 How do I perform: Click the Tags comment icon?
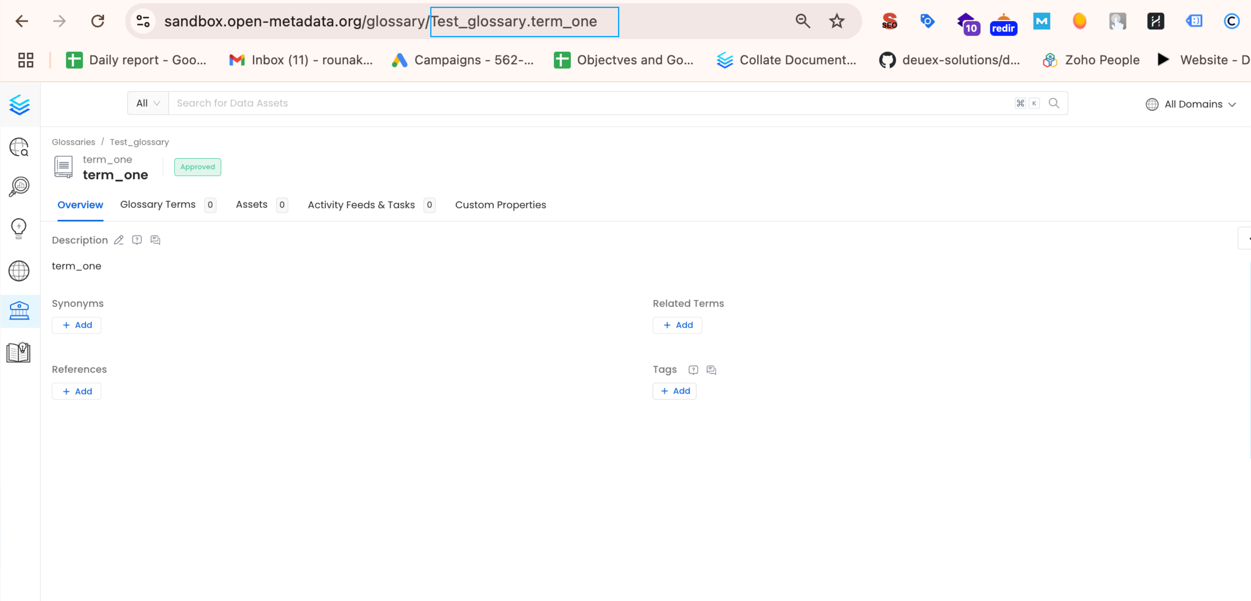click(x=711, y=369)
